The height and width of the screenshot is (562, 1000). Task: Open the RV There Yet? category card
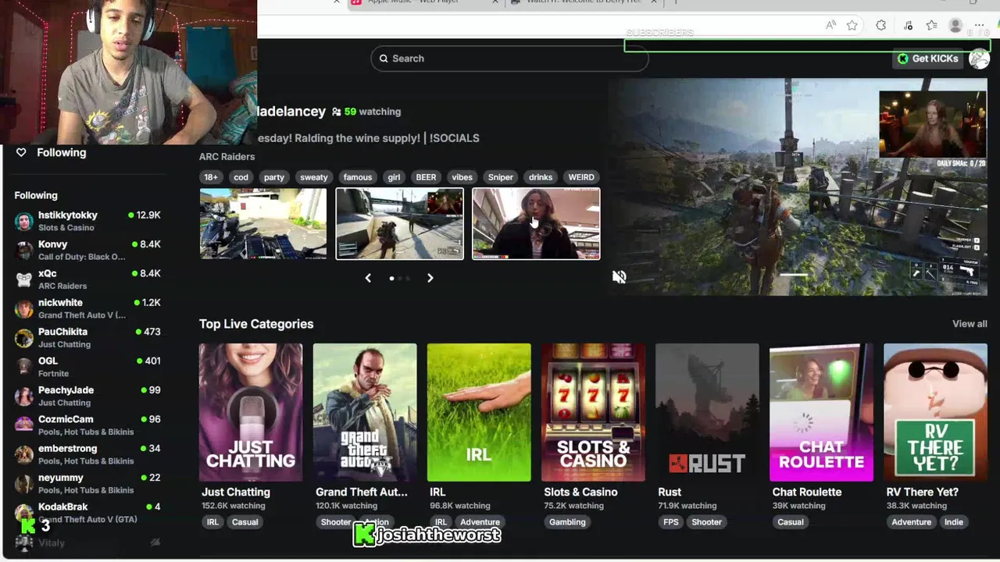click(x=935, y=412)
